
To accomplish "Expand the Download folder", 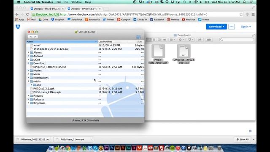I will tap(28, 63).
